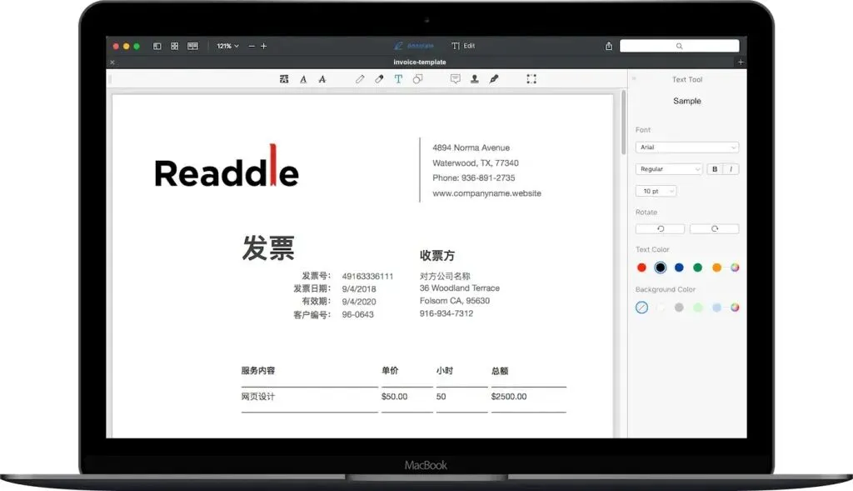853x491 pixels.
Task: Click the search field in toolbar
Action: [680, 46]
